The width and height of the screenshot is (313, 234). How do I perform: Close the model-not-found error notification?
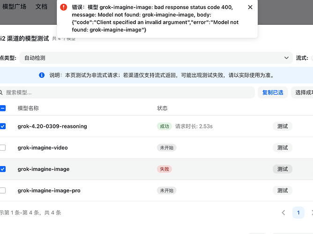250,7
